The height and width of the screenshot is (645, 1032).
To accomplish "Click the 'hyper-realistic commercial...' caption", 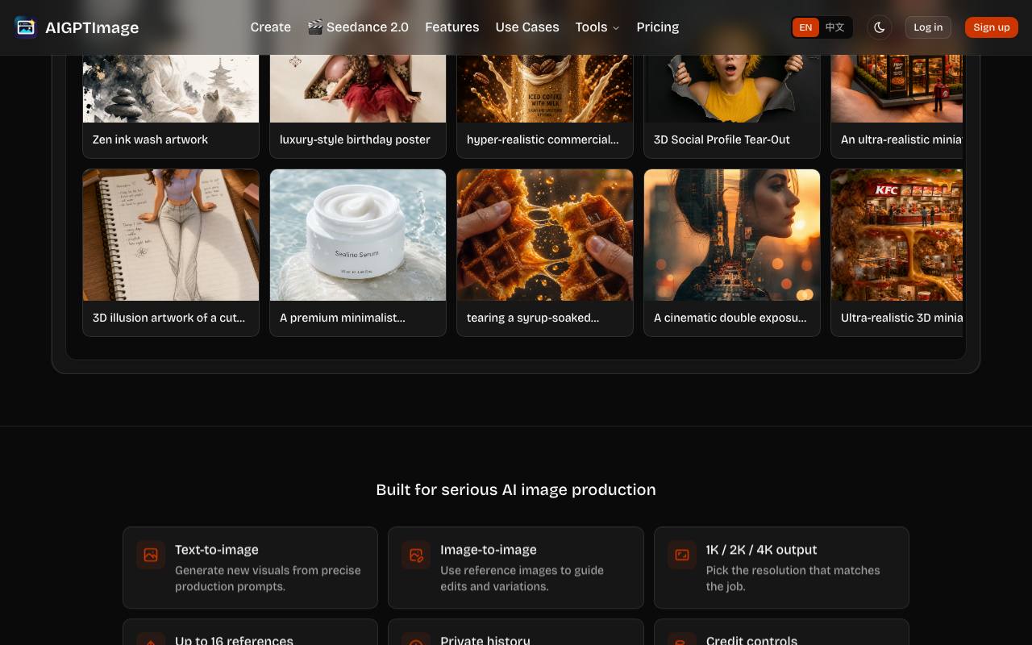I will [543, 139].
